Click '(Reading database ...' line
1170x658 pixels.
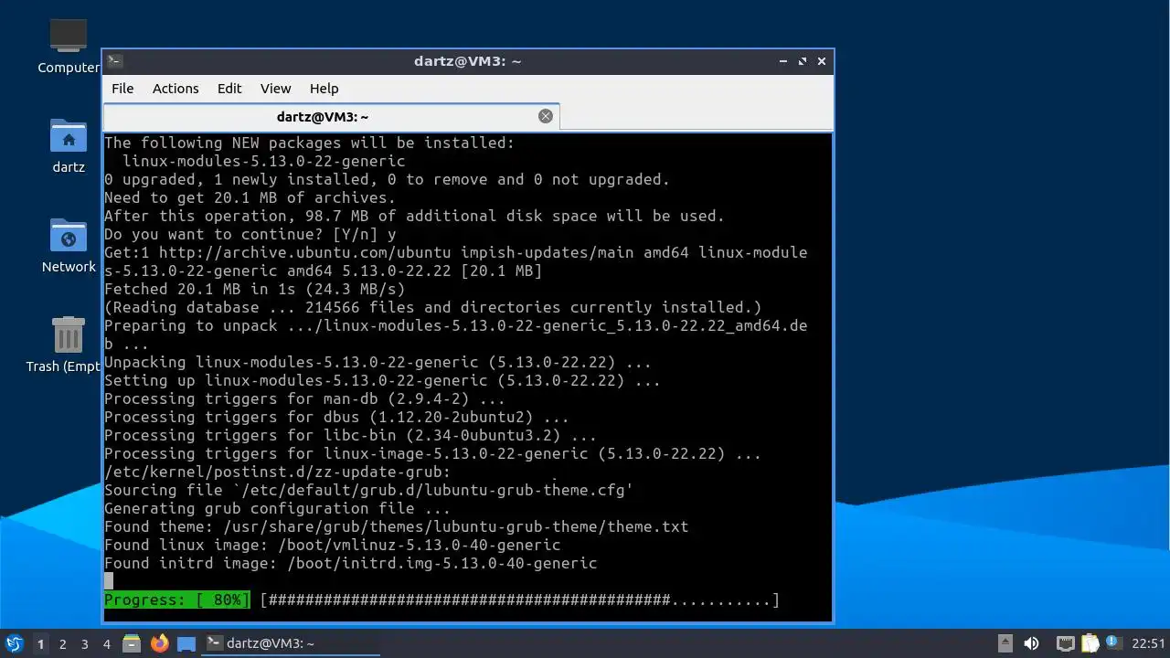click(433, 308)
